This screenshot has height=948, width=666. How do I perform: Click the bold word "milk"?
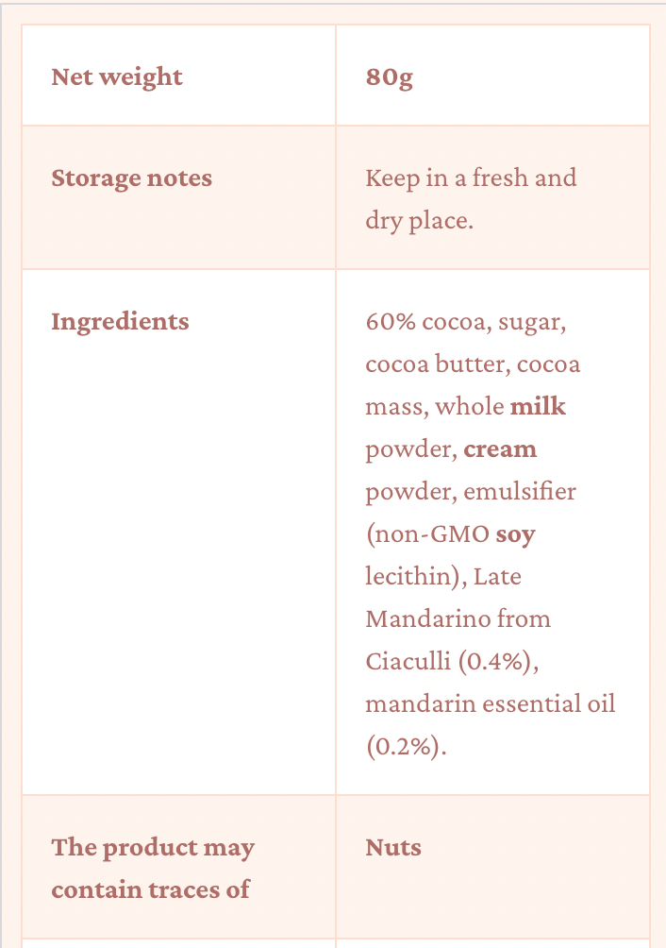538,407
